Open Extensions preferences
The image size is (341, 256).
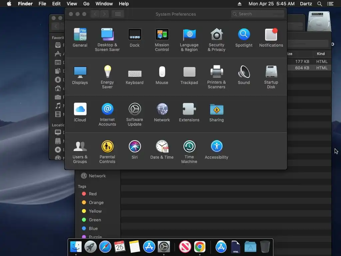coord(189,112)
